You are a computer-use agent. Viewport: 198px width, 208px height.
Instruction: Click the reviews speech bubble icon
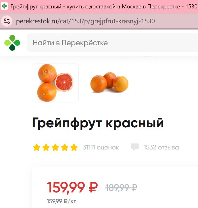135,147
